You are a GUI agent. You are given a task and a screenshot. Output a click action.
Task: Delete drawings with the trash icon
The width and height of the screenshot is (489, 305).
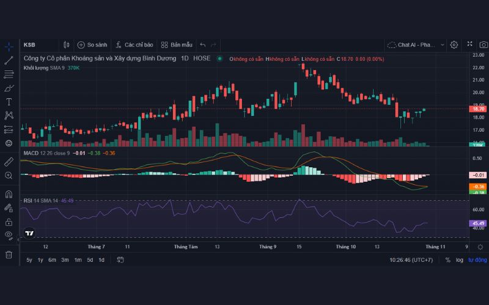coord(9,254)
